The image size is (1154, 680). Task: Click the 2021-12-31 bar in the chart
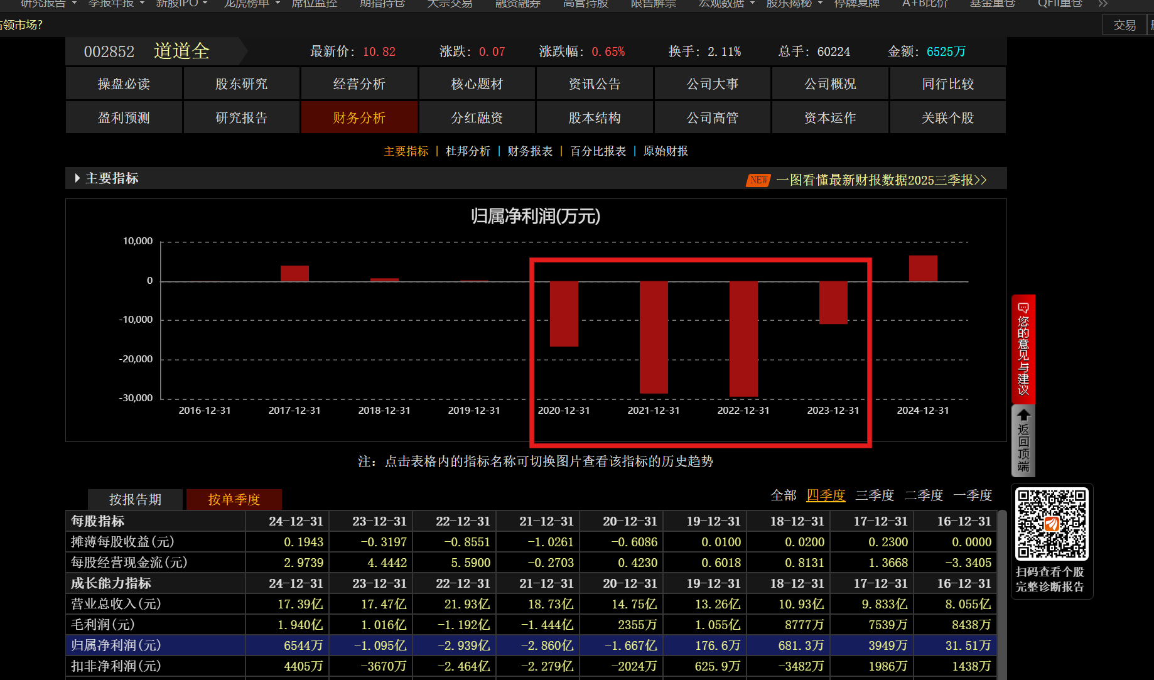[654, 337]
